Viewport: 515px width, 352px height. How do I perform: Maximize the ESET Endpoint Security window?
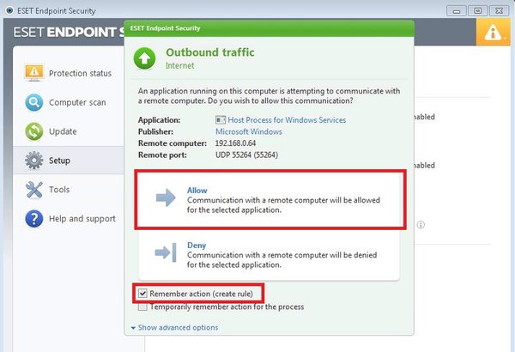coord(477,11)
